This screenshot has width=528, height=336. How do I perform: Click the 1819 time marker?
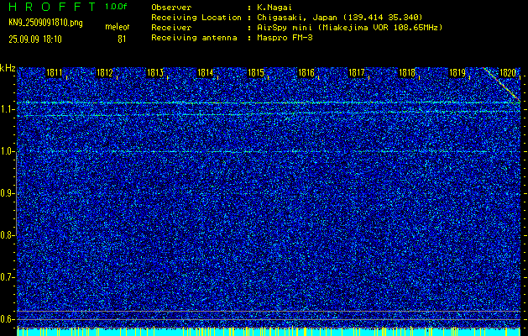457,72
